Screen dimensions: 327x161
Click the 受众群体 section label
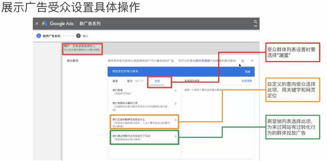point(73,61)
